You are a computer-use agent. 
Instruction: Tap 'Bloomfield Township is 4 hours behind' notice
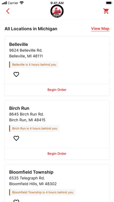pyautogui.click(x=42, y=192)
